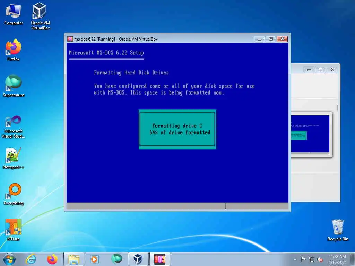Viewport: 355px width, 266px height.
Task: Select the Microsoft Visual Studio desktop shortcut
Action: (x=14, y=127)
